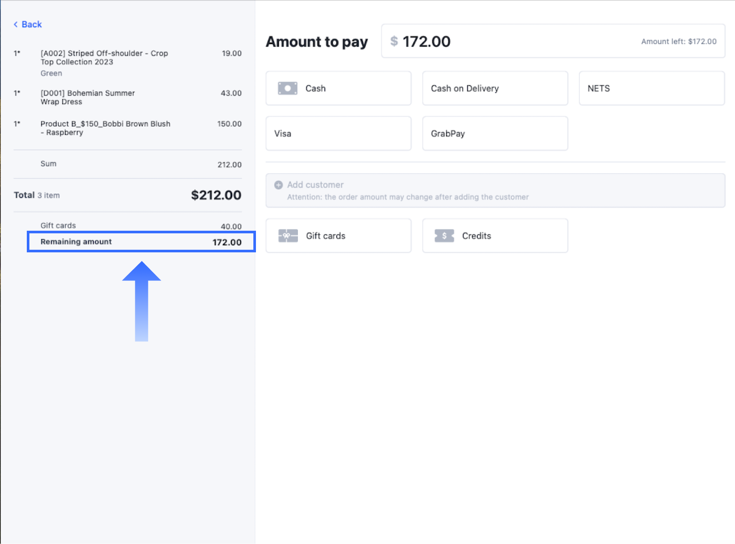This screenshot has width=735, height=544.
Task: Select Cash on Delivery payment method
Action: 495,88
